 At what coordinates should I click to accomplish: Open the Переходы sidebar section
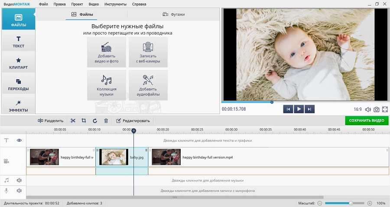click(18, 84)
